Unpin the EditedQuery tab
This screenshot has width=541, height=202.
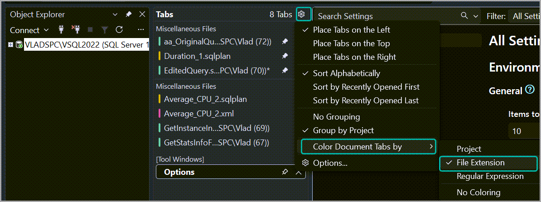[x=285, y=70]
